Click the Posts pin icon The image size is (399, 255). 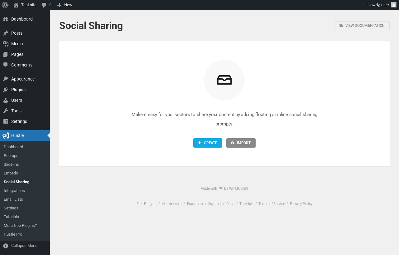tap(6, 33)
